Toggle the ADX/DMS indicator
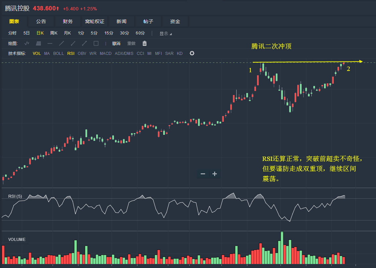The image size is (376, 268). click(x=124, y=54)
